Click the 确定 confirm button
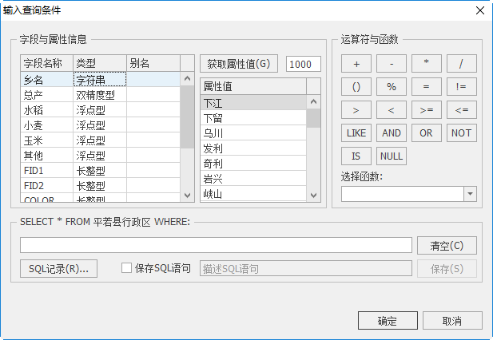Screen dimensions: 493x340 pos(388,321)
